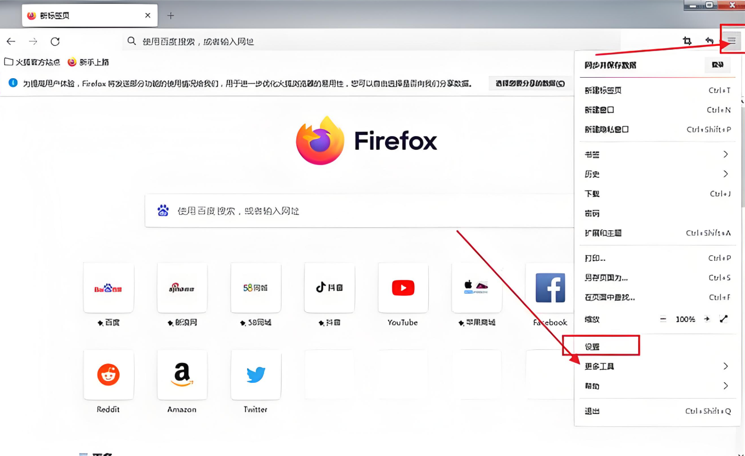The image size is (745, 456).
Task: Click the forward navigation arrow
Action: click(33, 42)
